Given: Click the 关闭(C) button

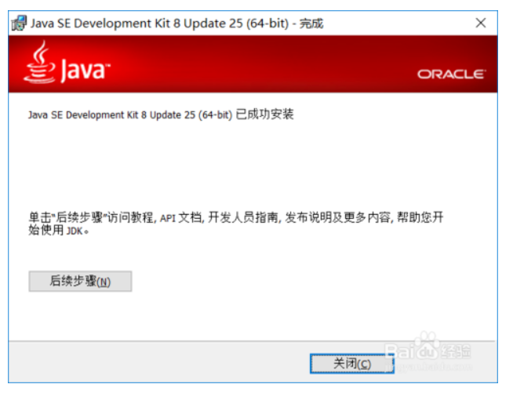Looking at the screenshot, I should 352,364.
